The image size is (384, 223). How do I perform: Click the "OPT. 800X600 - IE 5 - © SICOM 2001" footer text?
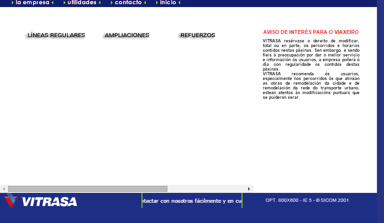[307, 200]
